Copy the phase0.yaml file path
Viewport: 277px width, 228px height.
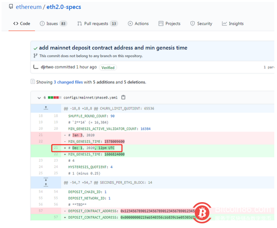coord(123,97)
